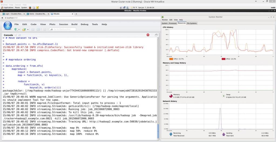
Task: Click the RStudio new file icon
Action: pyautogui.click(x=16, y=29)
